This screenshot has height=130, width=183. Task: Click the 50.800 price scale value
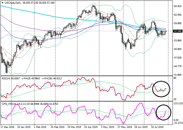coord(178,49)
